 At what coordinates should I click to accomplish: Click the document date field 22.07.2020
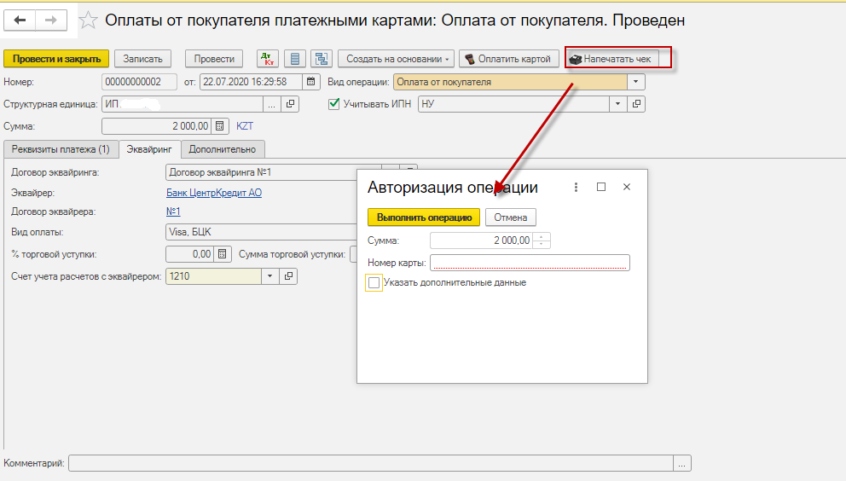pos(251,82)
